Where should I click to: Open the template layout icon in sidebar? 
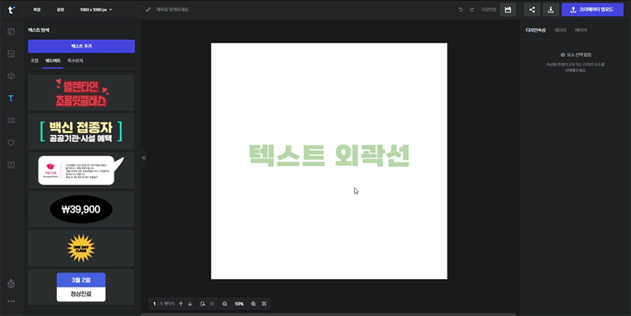[11, 31]
